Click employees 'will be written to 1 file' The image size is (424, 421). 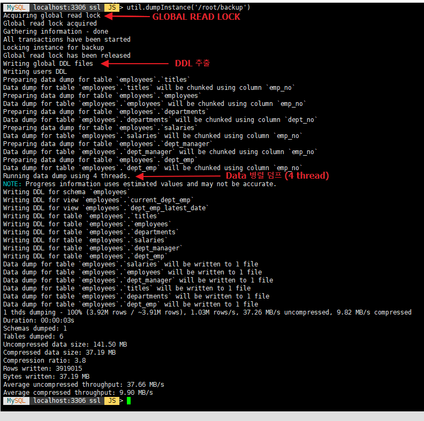point(133,272)
